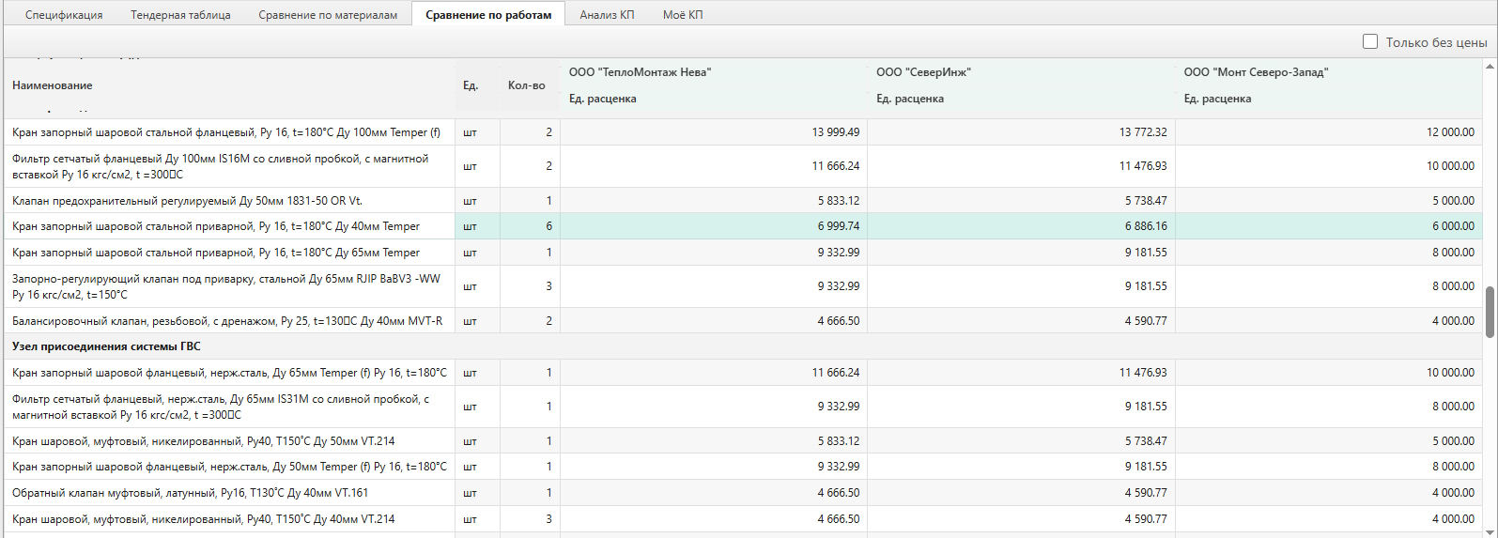Click Ед. расценка under Монт Северо-Запад

(1217, 99)
